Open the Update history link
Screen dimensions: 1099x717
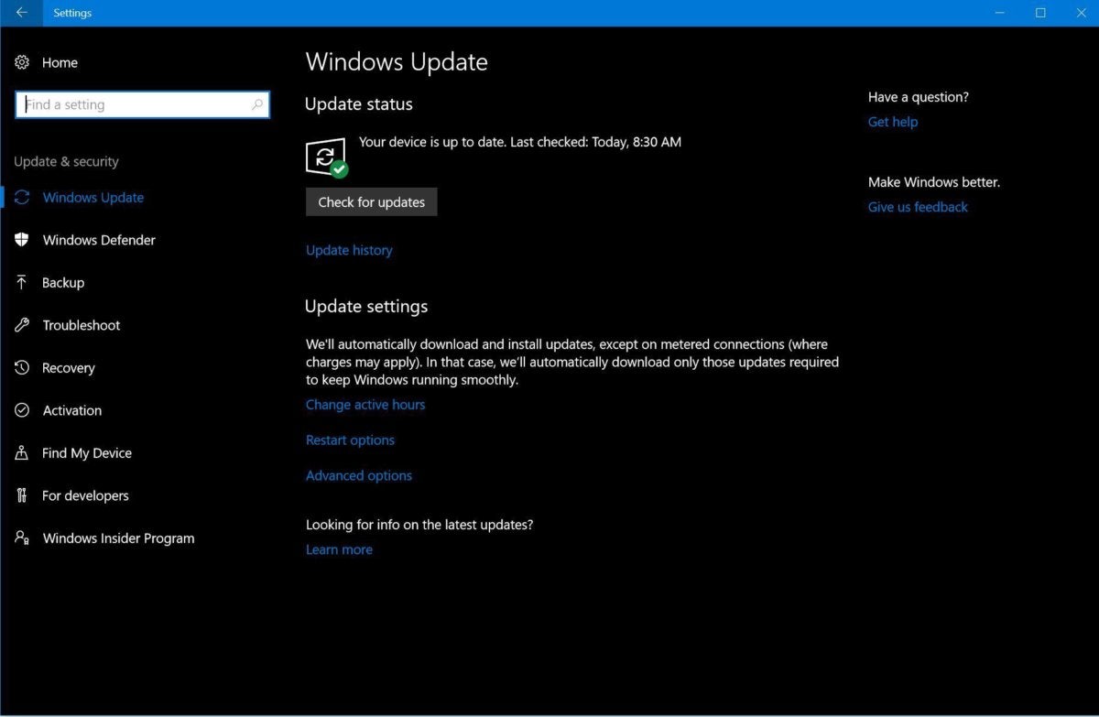(349, 250)
